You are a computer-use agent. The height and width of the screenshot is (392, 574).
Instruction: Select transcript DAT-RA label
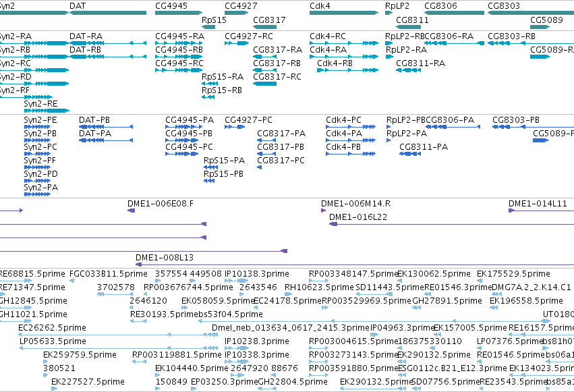tap(86, 36)
